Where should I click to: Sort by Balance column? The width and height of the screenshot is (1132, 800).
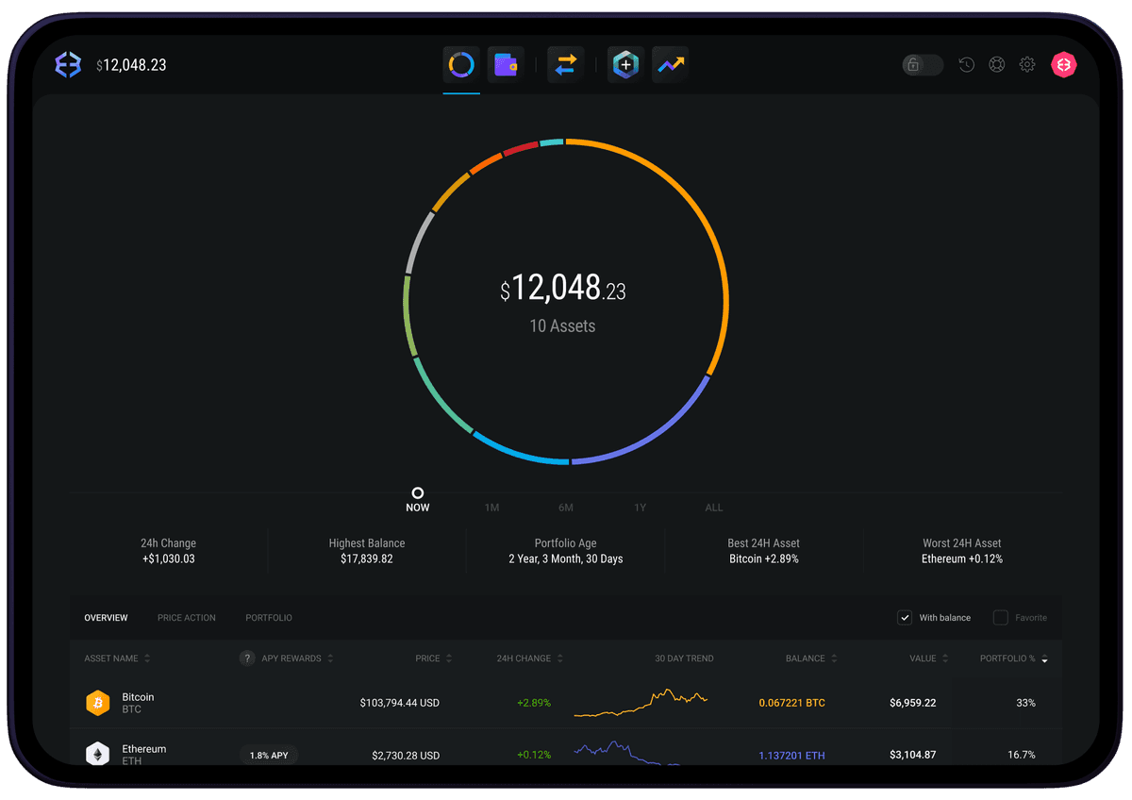tap(811, 658)
